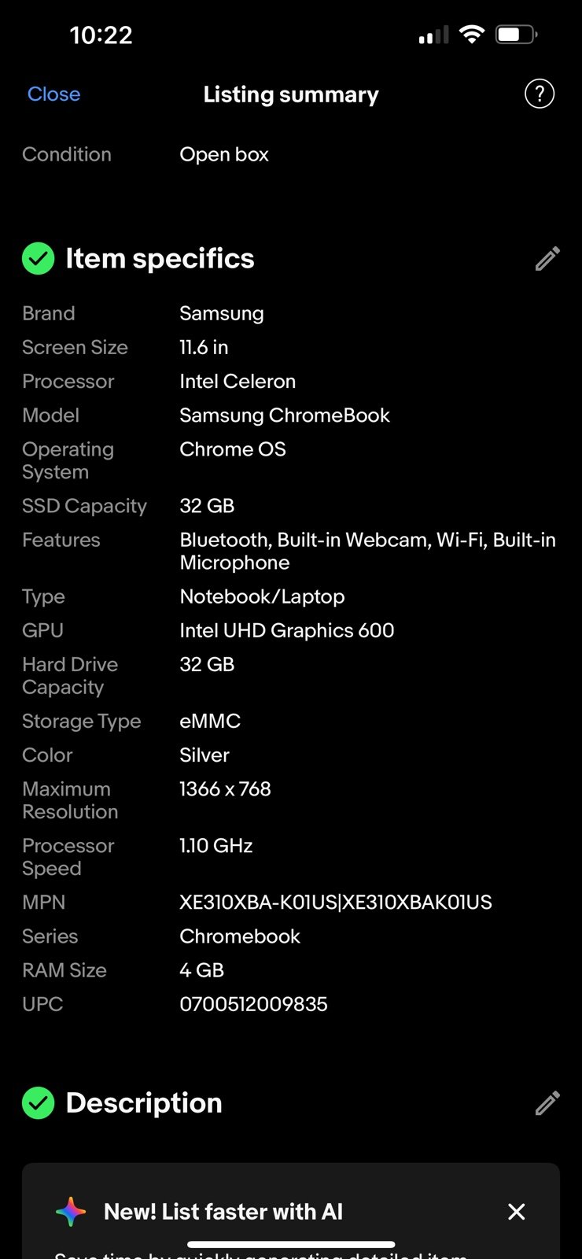Tap the UPC number 0700512009835
Image resolution: width=582 pixels, height=1259 pixels.
tap(253, 1004)
